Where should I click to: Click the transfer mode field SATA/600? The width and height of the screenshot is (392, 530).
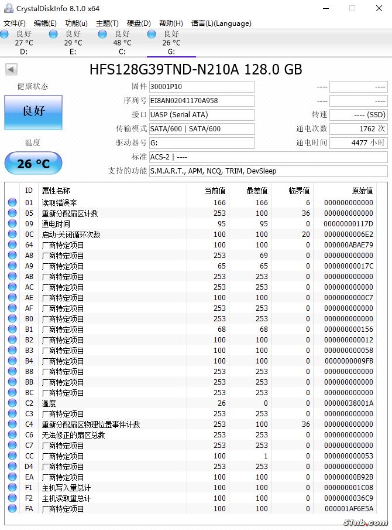click(202, 129)
